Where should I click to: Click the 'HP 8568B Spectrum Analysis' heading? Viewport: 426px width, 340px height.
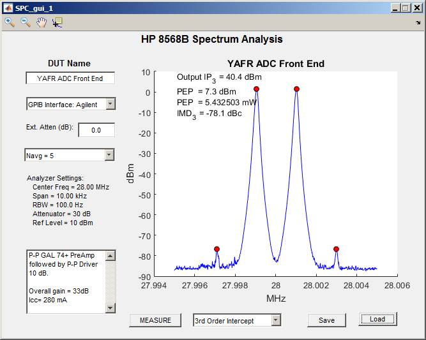211,39
